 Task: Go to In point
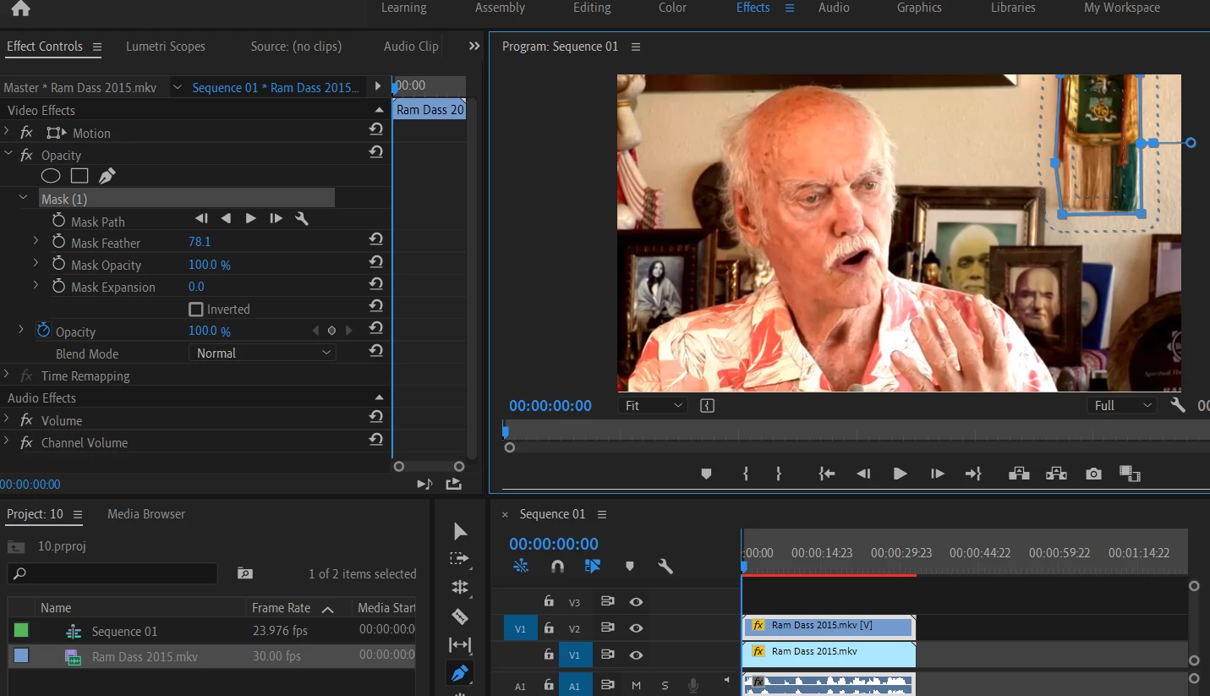tap(826, 474)
